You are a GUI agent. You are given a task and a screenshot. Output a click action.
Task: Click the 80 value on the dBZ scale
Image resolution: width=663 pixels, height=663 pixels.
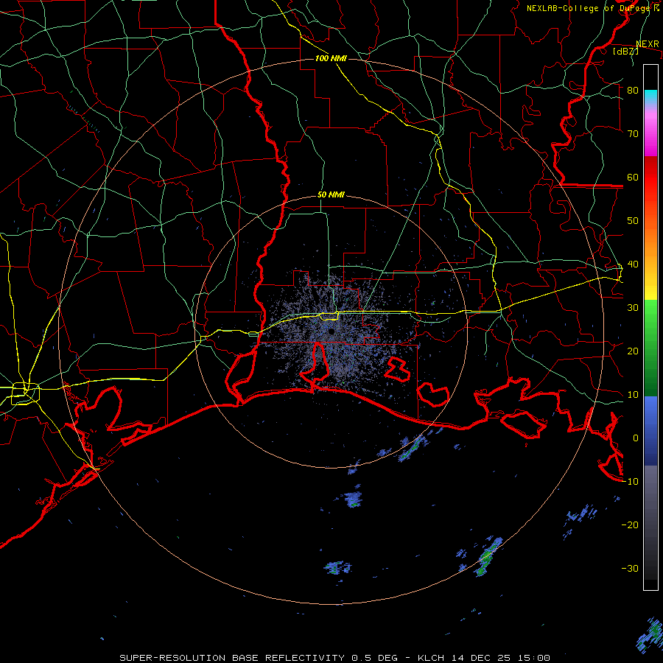[633, 91]
